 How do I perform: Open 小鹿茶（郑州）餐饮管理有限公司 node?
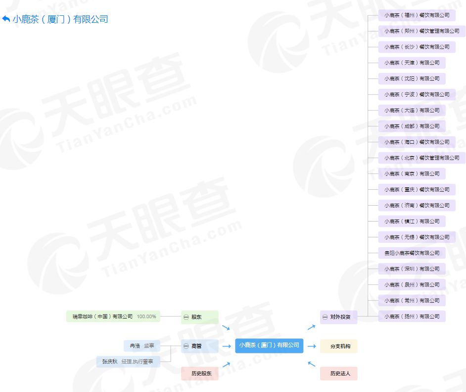pyautogui.click(x=421, y=31)
